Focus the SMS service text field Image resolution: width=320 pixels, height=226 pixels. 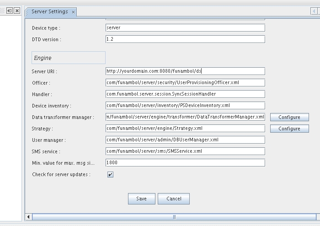pos(185,151)
